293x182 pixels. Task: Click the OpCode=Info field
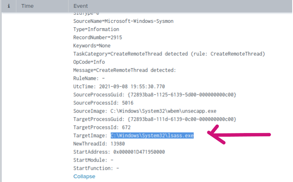point(89,62)
